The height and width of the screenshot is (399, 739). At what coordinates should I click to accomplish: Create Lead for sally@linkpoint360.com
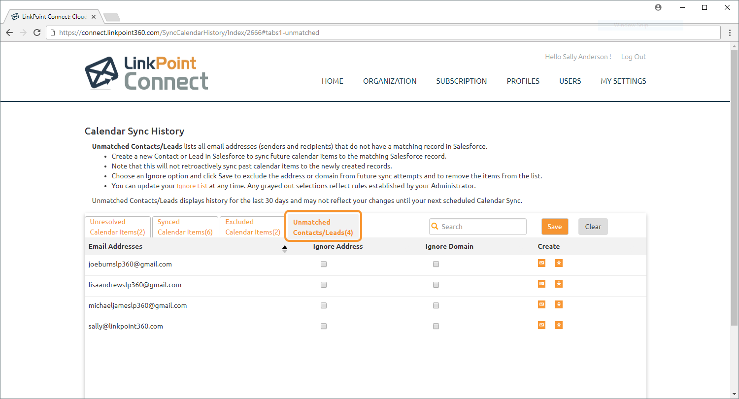click(x=559, y=325)
